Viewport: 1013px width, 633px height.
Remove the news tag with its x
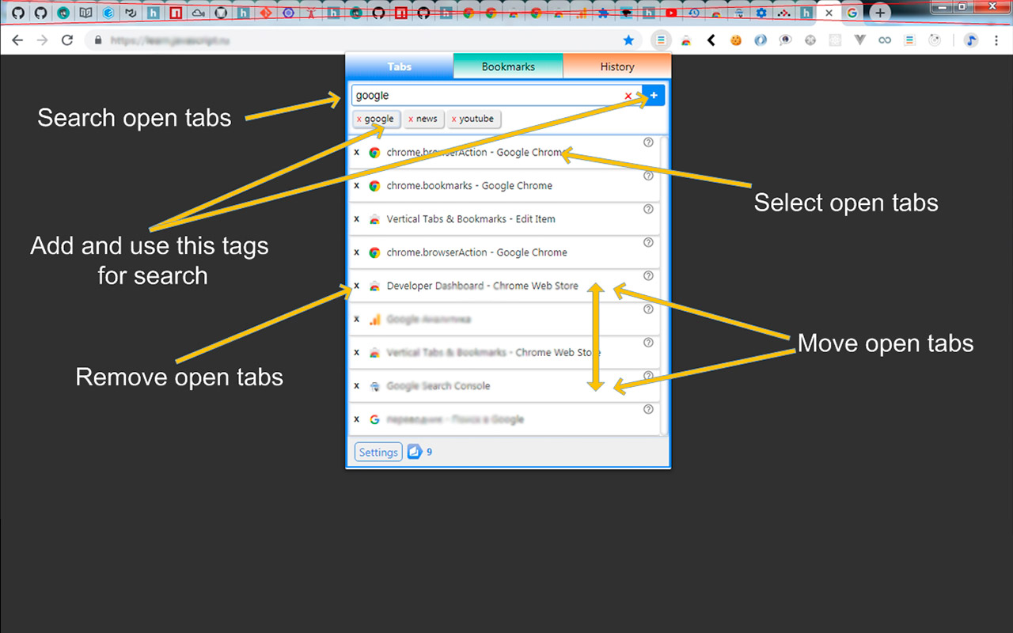point(411,119)
